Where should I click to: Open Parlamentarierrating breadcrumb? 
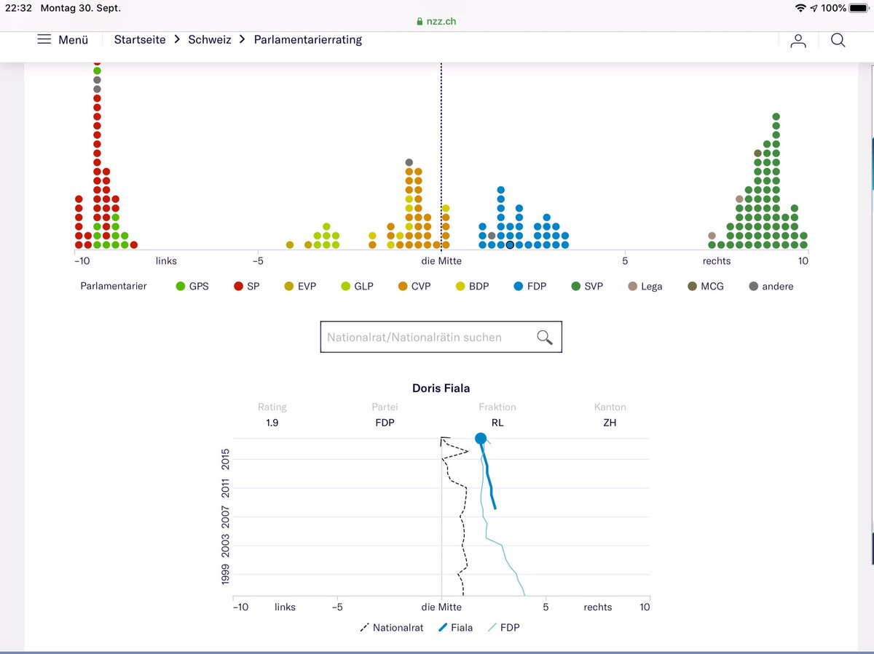pos(308,40)
